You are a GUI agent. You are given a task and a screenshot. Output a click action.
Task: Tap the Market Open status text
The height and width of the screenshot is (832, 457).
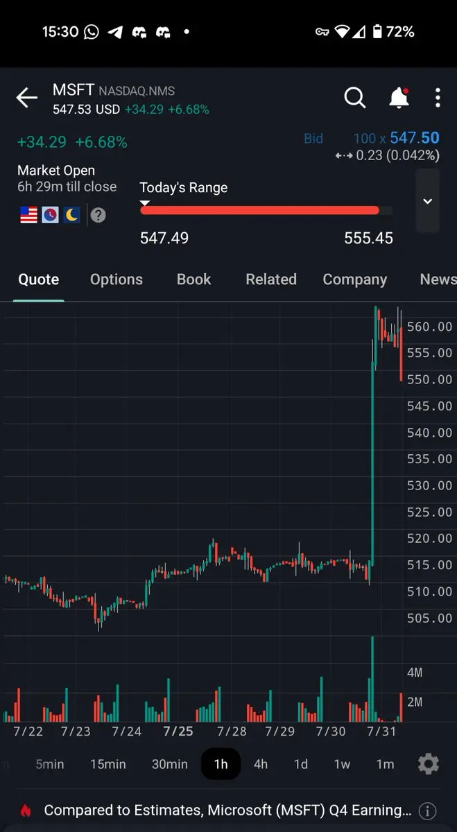click(x=56, y=171)
